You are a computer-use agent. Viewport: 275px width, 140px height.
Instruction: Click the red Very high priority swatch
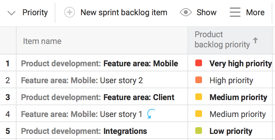point(199,63)
